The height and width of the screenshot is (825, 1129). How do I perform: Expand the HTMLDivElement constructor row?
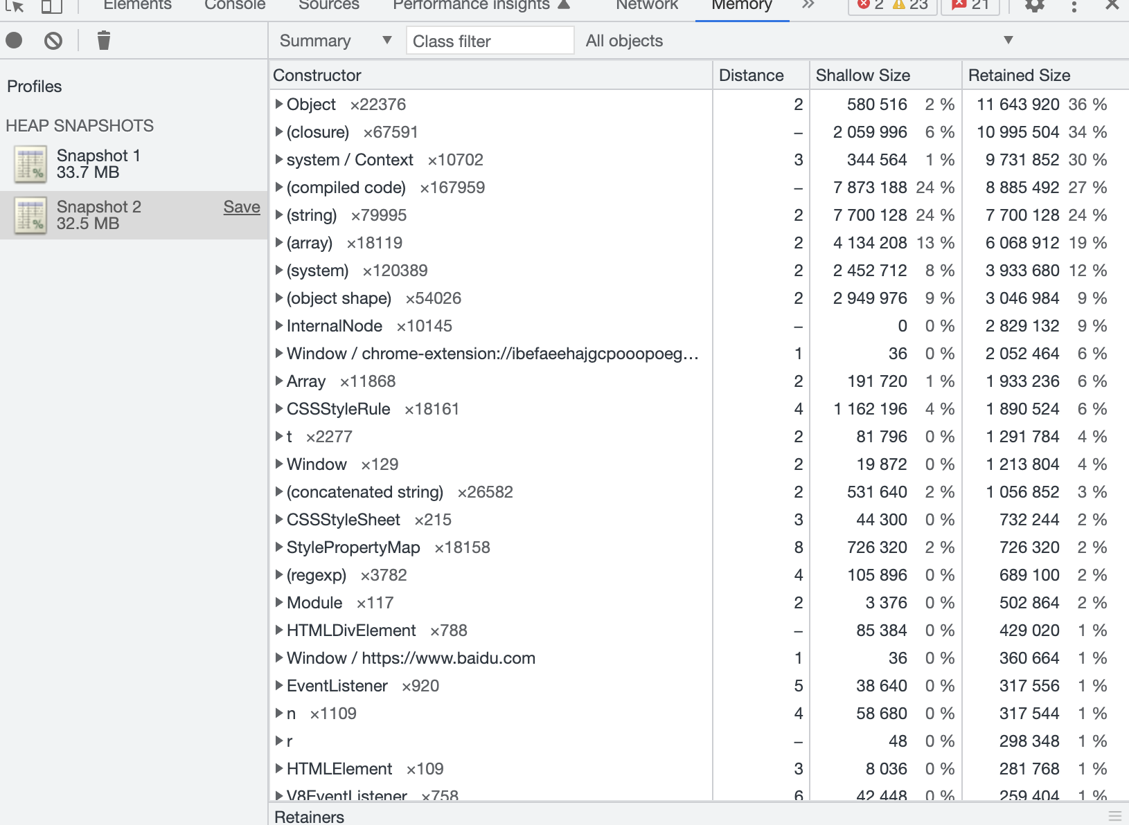click(278, 631)
